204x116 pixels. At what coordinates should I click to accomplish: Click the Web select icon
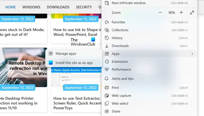coord(107,103)
